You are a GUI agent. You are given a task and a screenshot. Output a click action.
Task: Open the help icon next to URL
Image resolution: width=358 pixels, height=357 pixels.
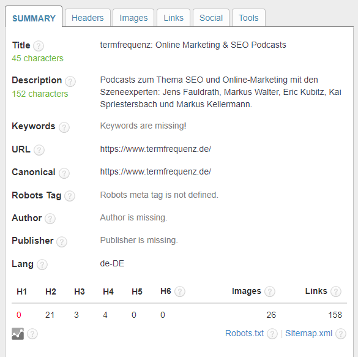39,150
